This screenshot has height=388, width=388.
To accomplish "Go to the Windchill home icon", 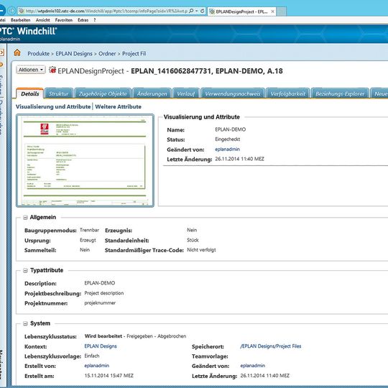I will click(x=17, y=52).
